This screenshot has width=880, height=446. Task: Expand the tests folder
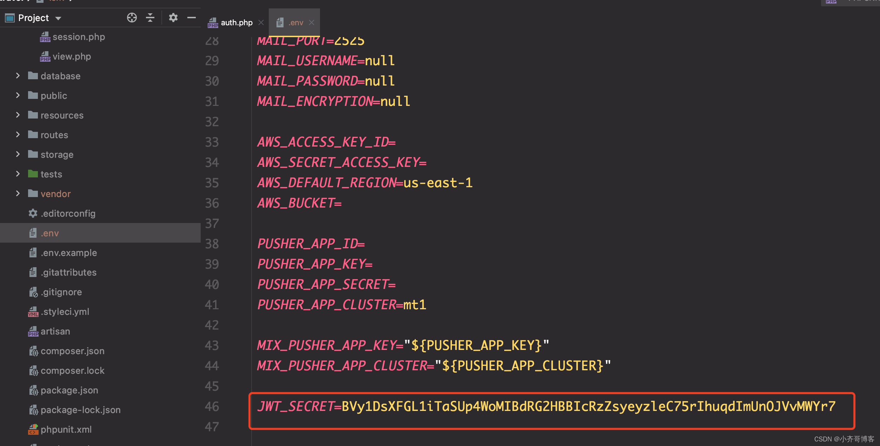point(18,174)
